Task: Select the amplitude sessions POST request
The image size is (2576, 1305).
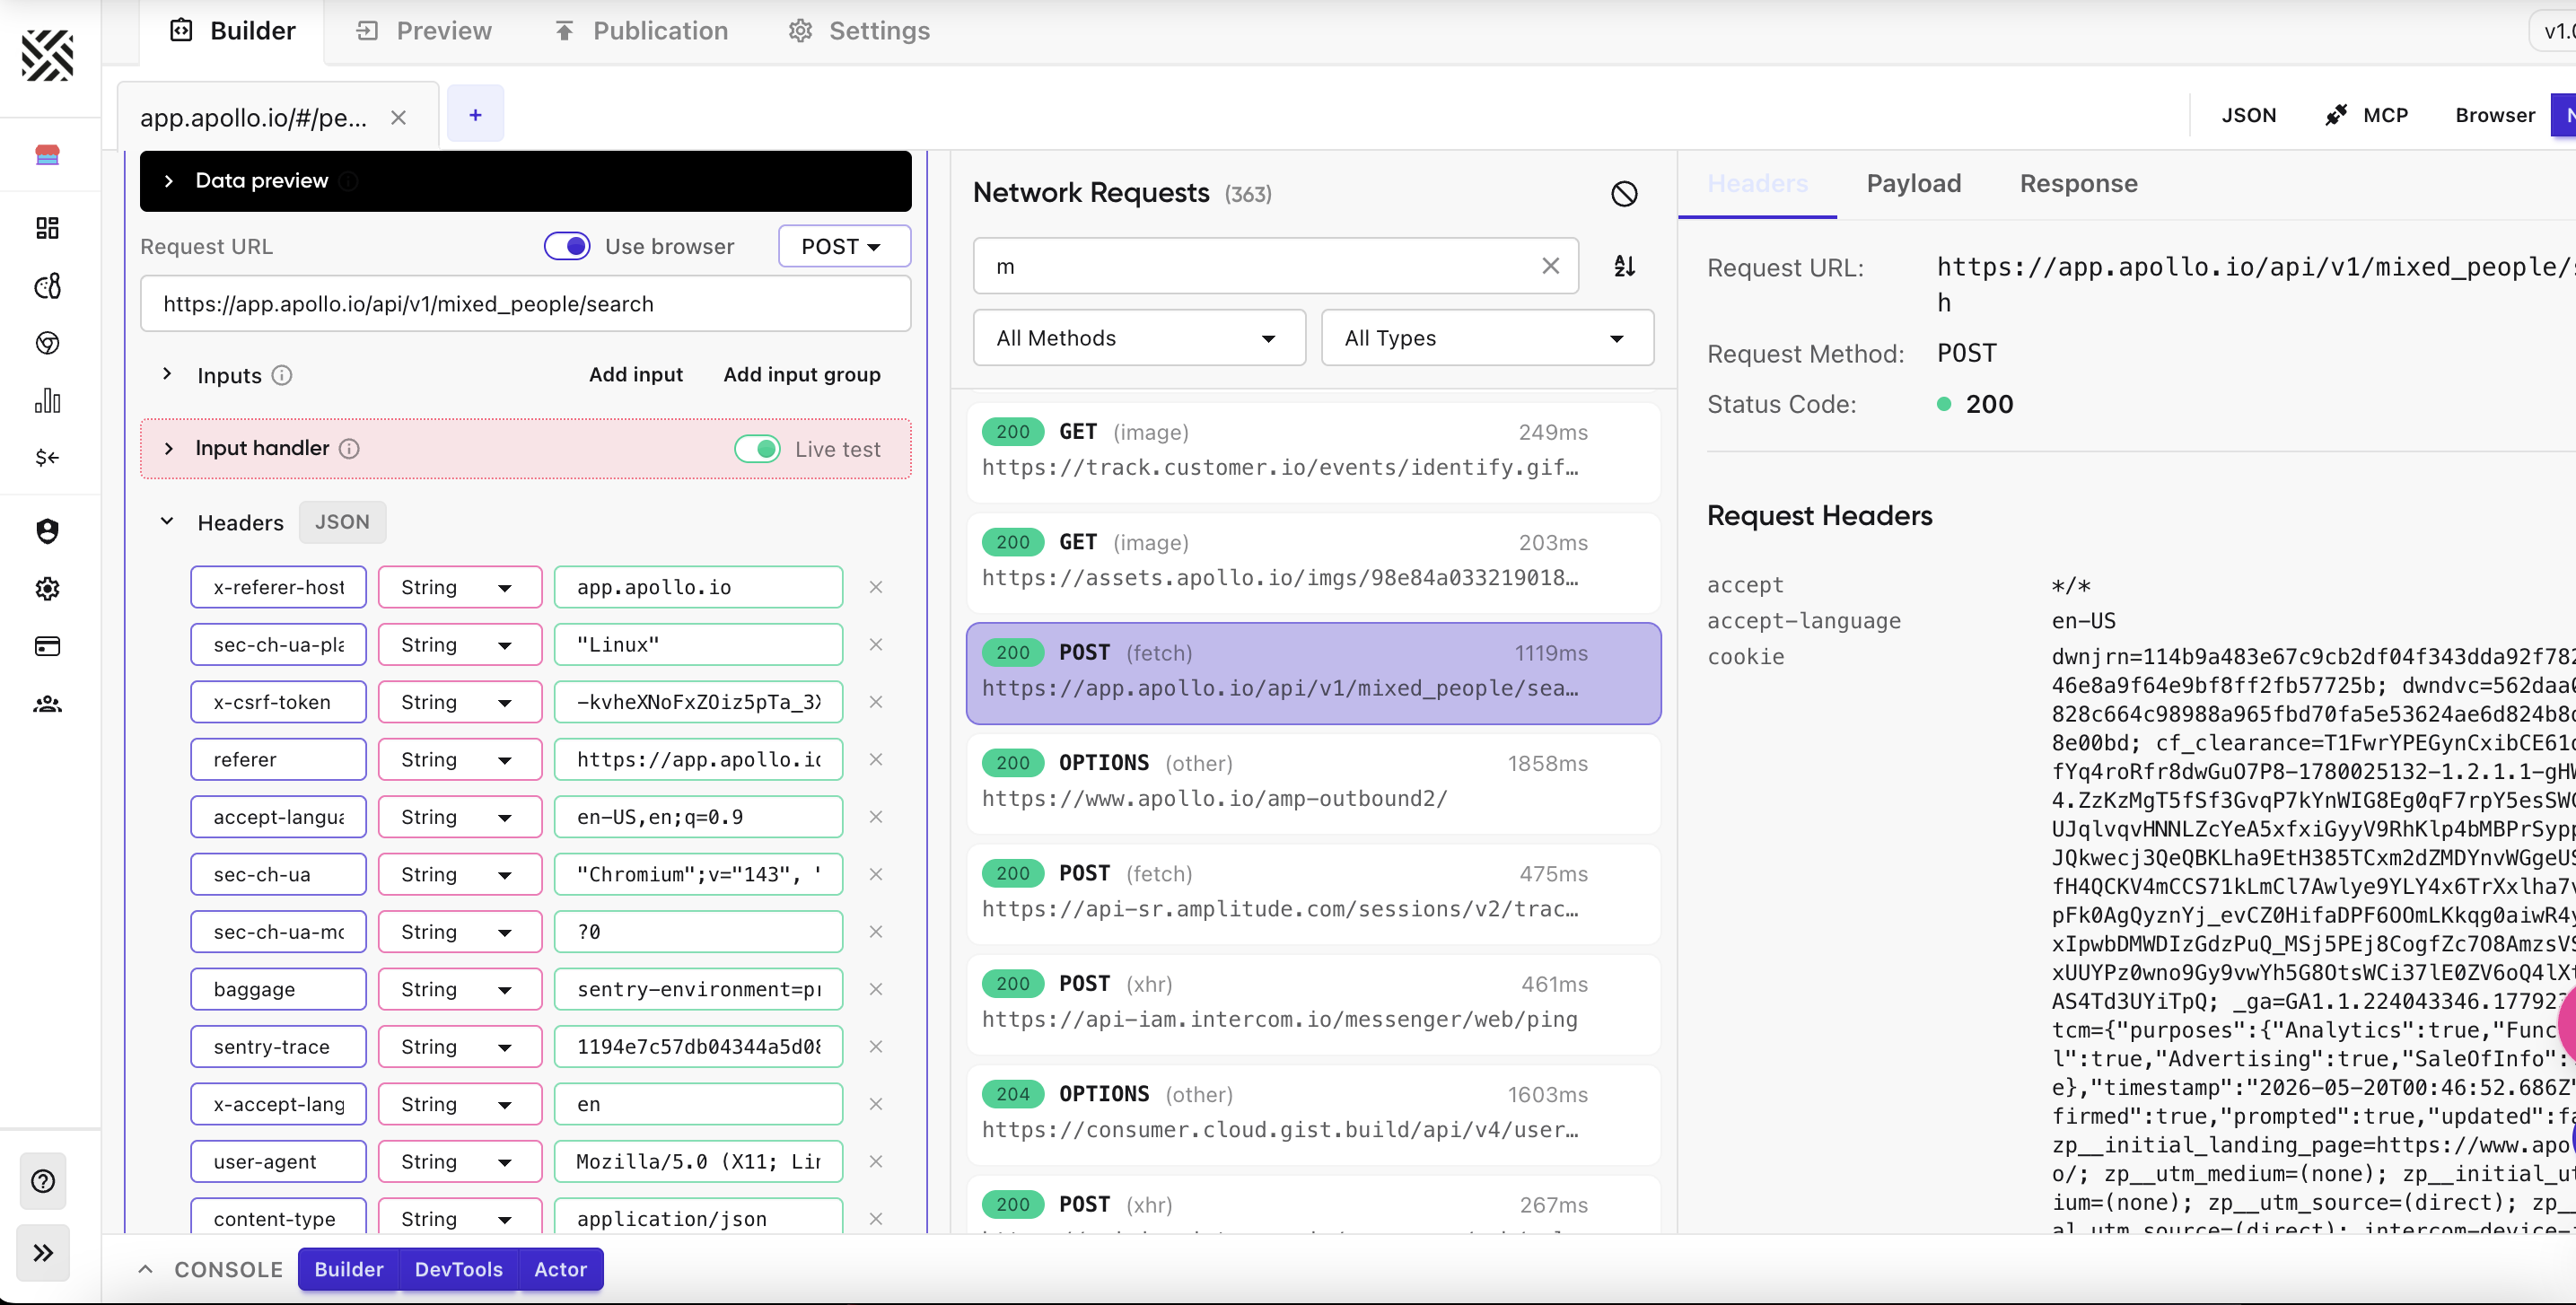Action: click(x=1313, y=894)
